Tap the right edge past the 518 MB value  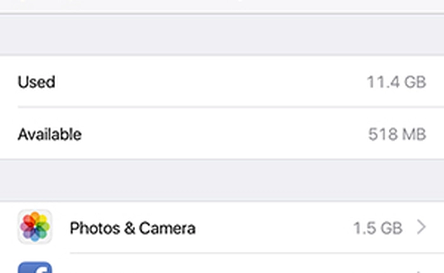[x=436, y=135]
